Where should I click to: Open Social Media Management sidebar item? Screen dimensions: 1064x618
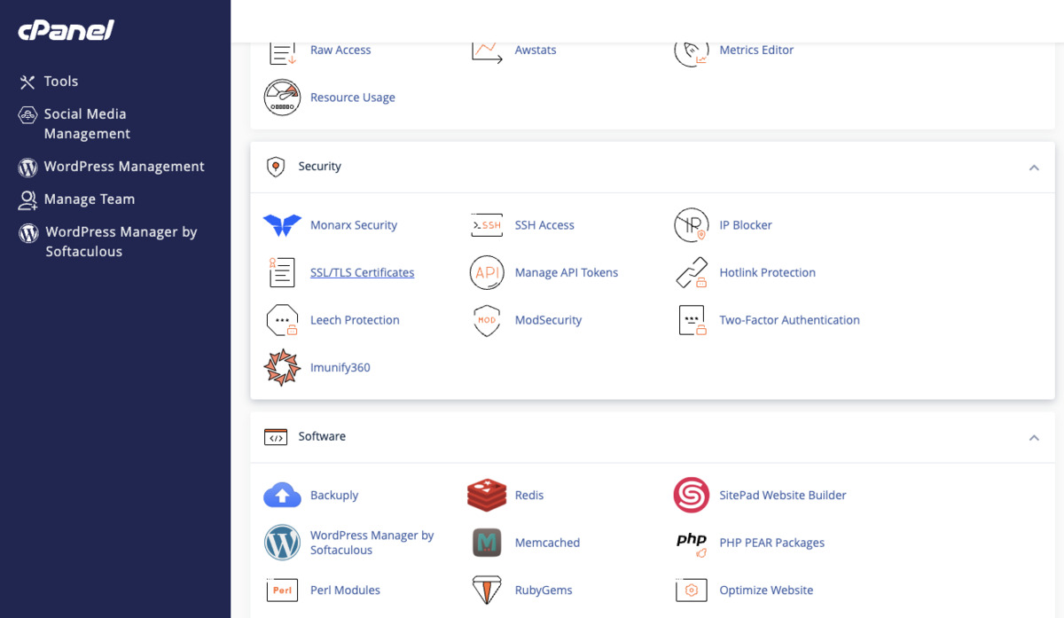87,124
